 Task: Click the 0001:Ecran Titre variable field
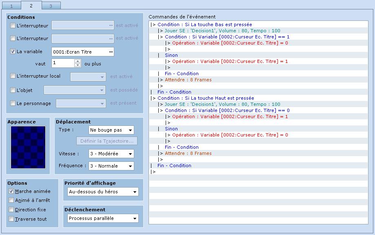tap(83, 52)
